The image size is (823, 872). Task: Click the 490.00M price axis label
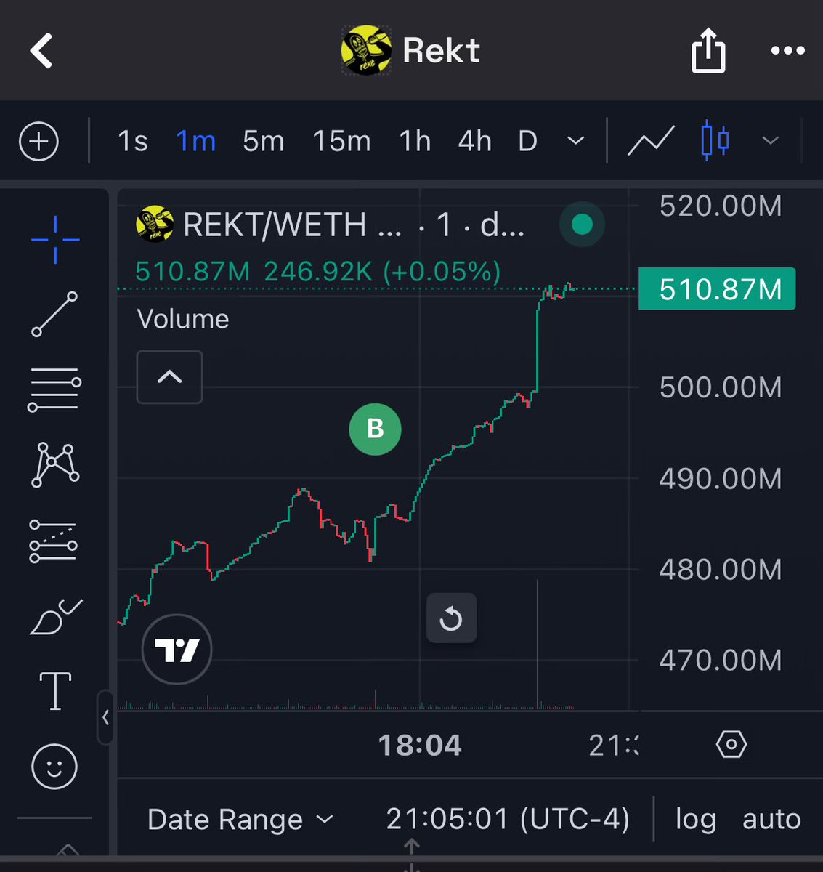(721, 479)
